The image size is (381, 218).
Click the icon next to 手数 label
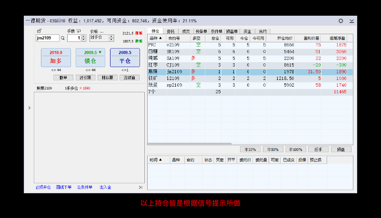(x=79, y=31)
